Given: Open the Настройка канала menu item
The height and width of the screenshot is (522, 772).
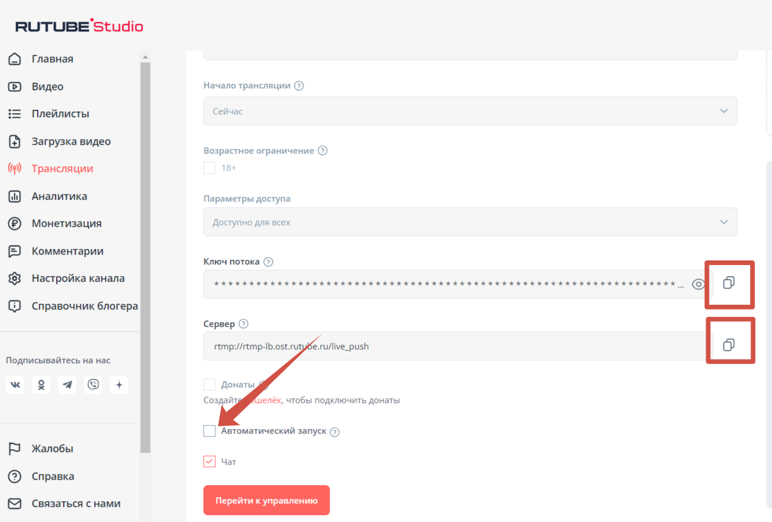Looking at the screenshot, I should tap(78, 278).
